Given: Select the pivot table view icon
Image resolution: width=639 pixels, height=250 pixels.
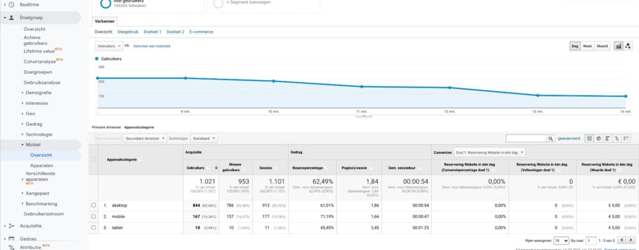Looking at the screenshot, I should click(625, 139).
